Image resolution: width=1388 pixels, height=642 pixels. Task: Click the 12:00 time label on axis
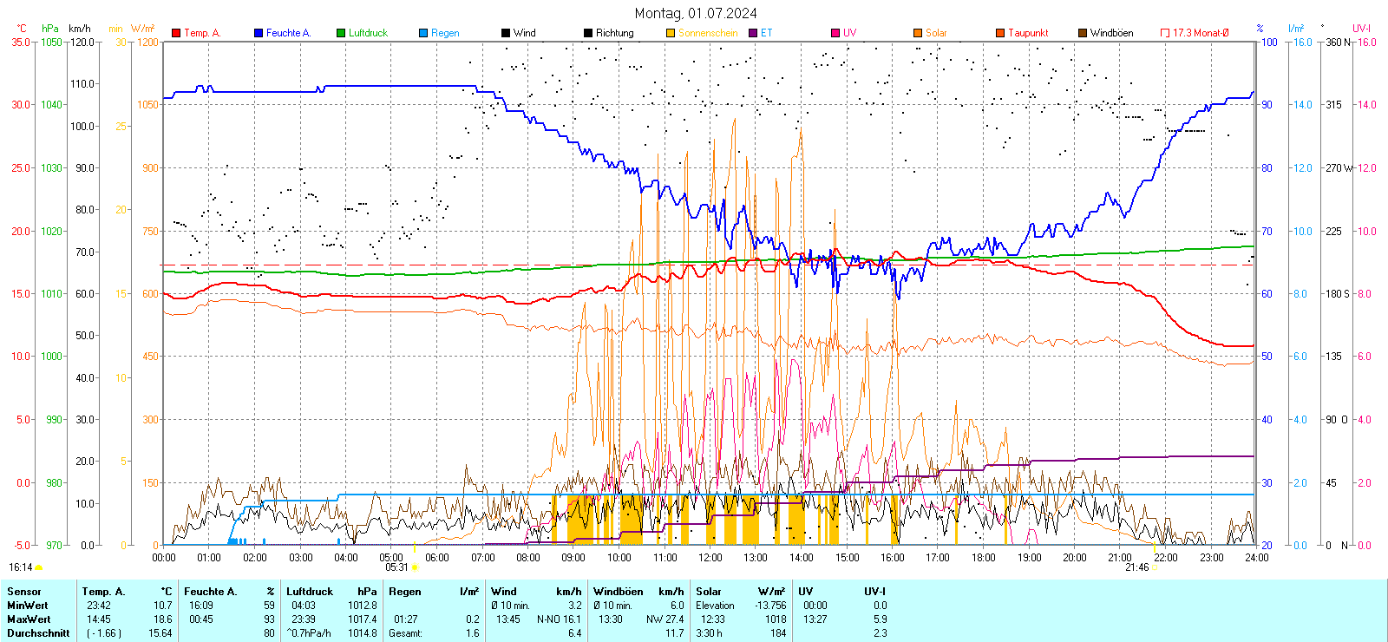pyautogui.click(x=710, y=558)
